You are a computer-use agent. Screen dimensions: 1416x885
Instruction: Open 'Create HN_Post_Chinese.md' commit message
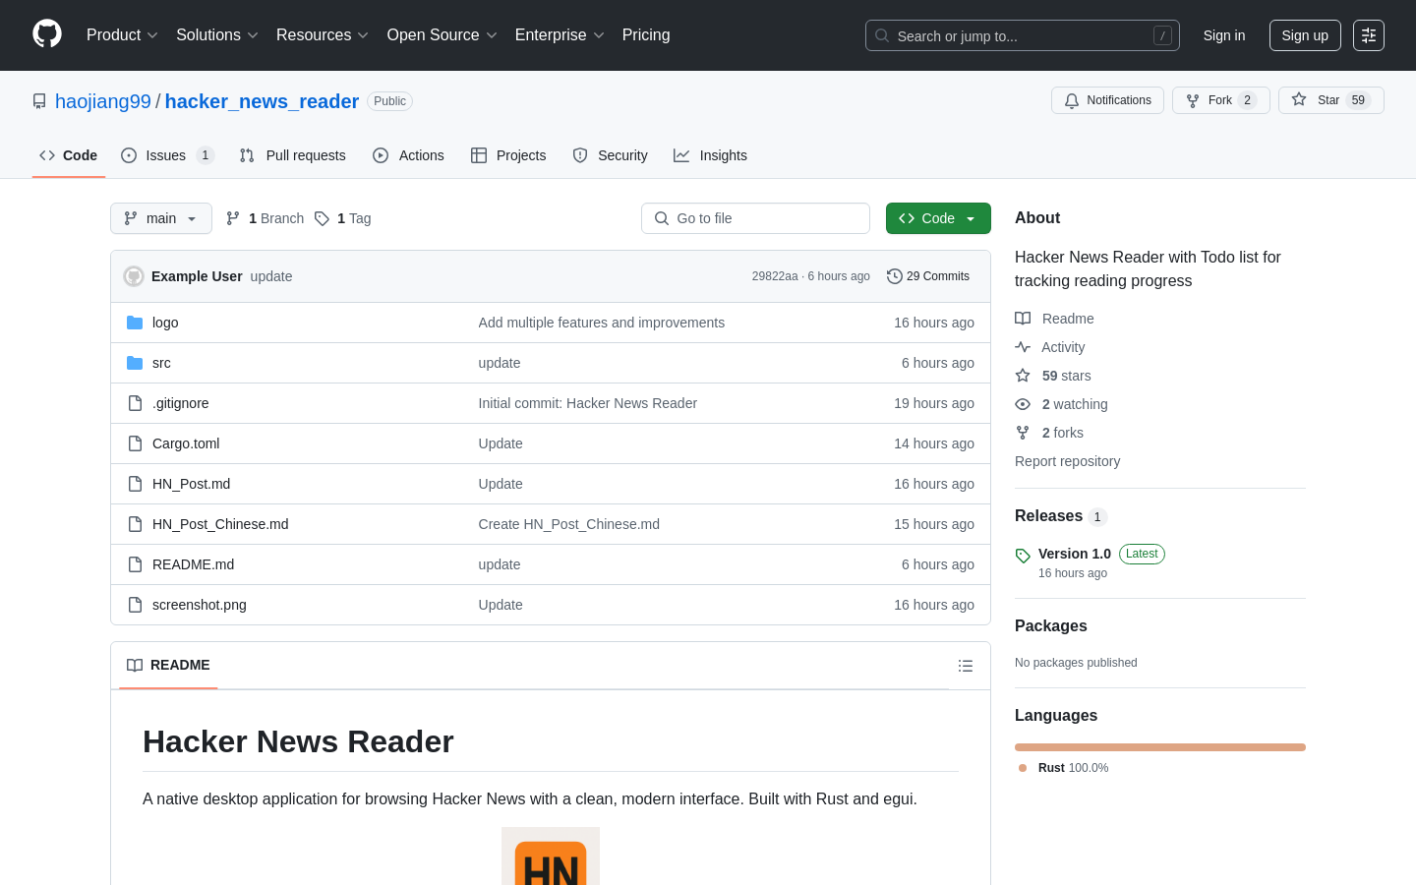(x=569, y=524)
